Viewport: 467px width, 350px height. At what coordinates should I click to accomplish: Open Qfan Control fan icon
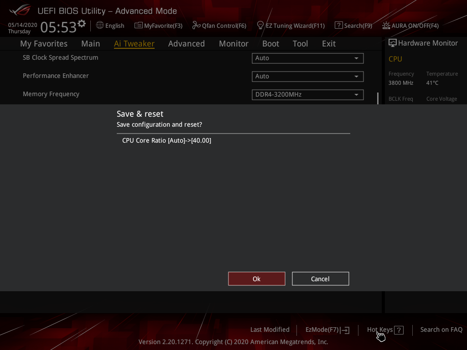coord(196,26)
